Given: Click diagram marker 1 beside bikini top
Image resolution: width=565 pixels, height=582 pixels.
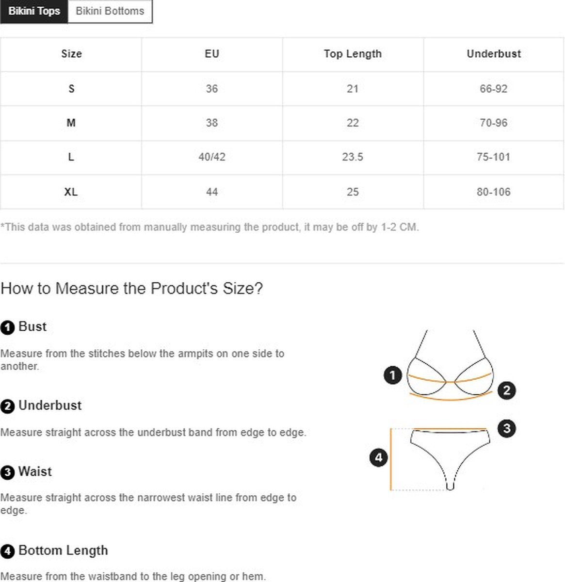Looking at the screenshot, I should coord(393,375).
